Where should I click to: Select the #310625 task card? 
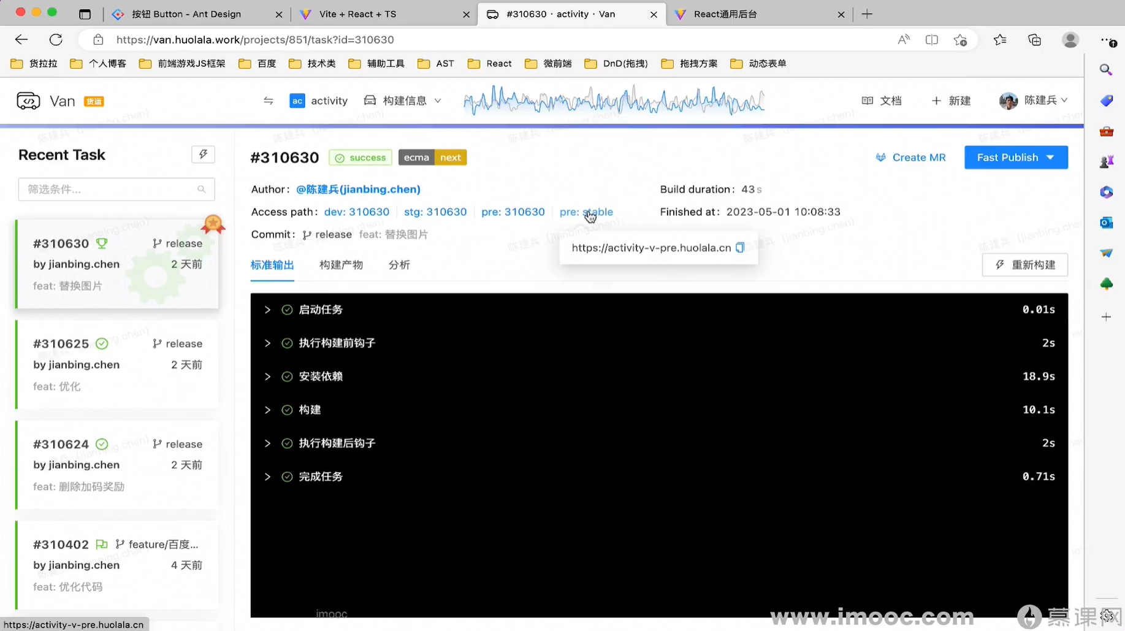116,365
